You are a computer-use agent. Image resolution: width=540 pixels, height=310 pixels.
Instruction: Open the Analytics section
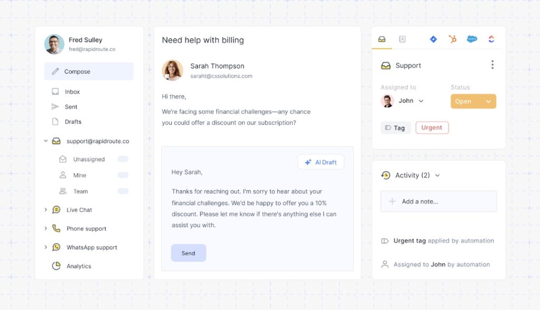click(78, 266)
